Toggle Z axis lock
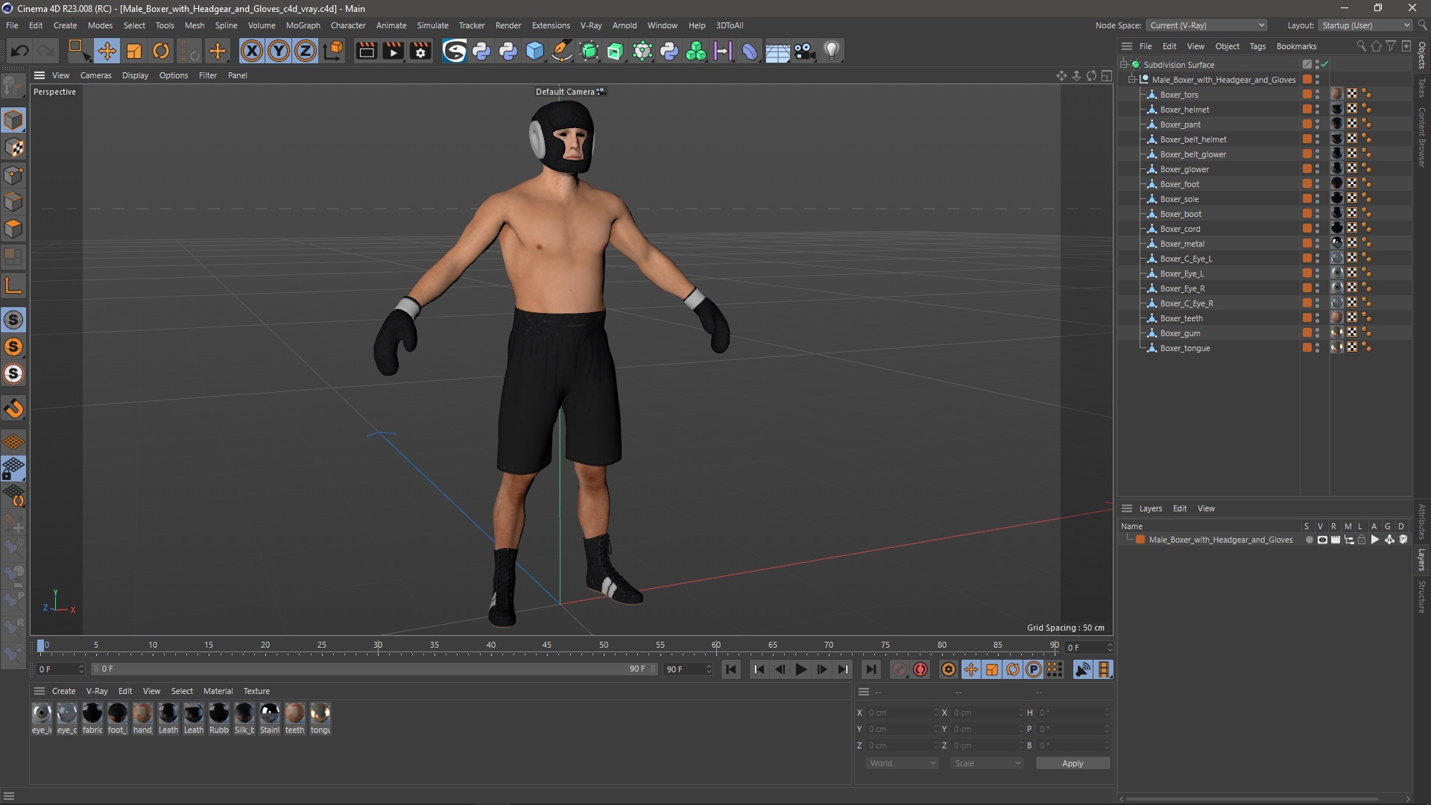 tap(306, 51)
